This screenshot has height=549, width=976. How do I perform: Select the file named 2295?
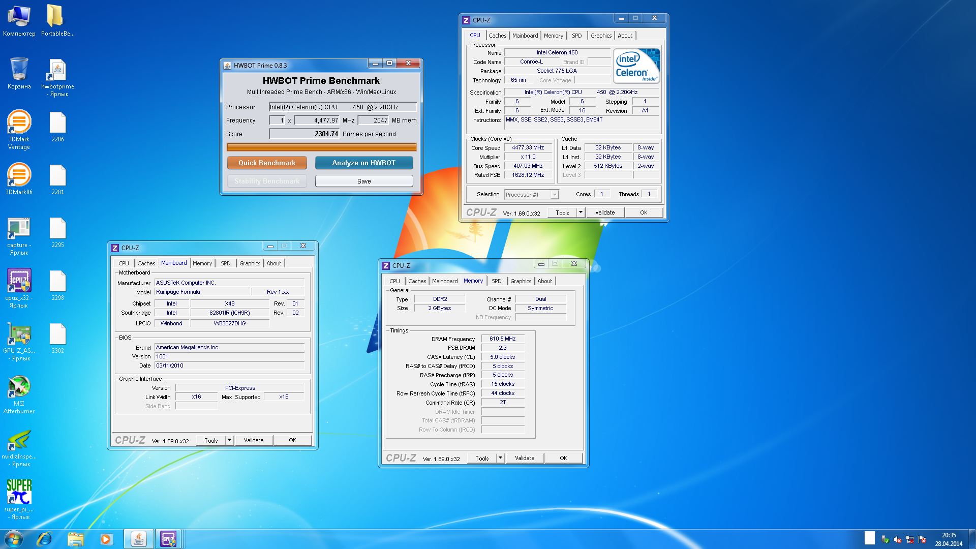[57, 233]
